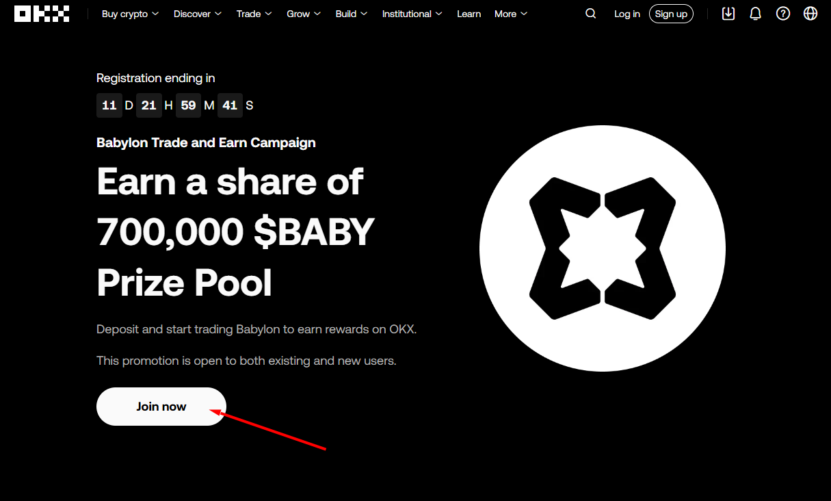Open the Trade dropdown menu

point(254,14)
